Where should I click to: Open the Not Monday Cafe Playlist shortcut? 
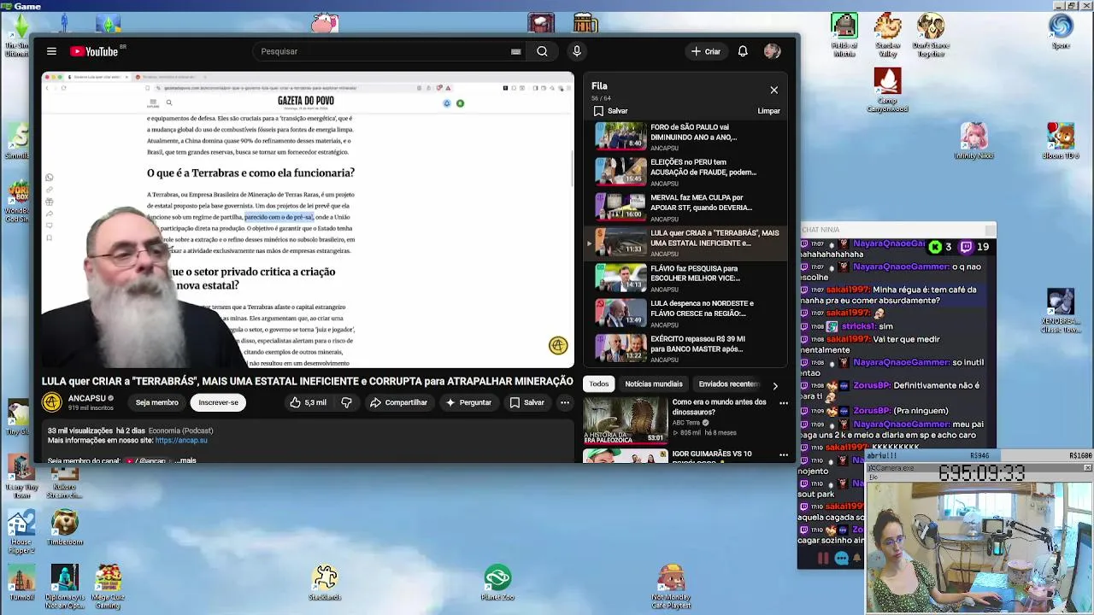(x=671, y=586)
